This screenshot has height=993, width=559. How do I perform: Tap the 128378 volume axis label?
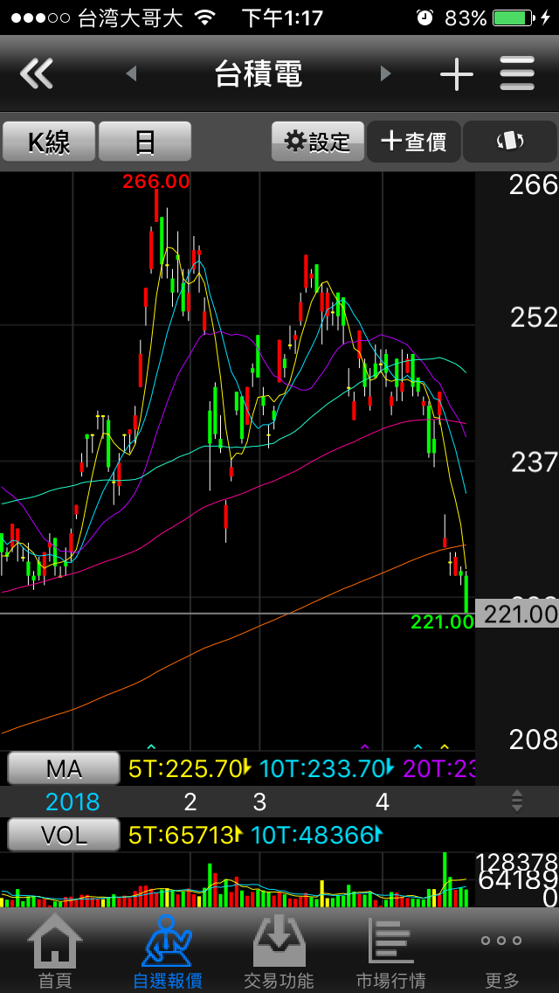[x=516, y=862]
